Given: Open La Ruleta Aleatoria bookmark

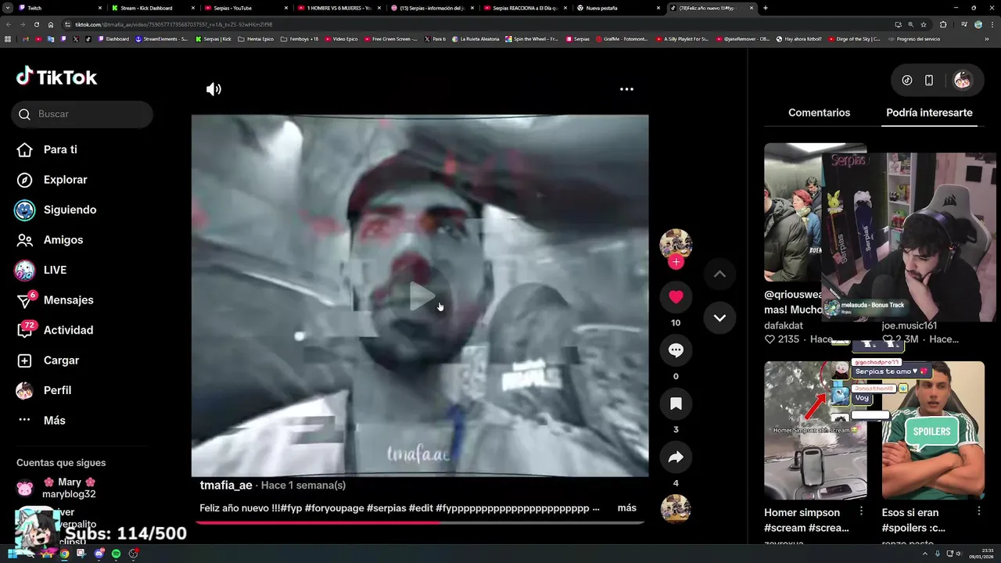Looking at the screenshot, I should [475, 38].
